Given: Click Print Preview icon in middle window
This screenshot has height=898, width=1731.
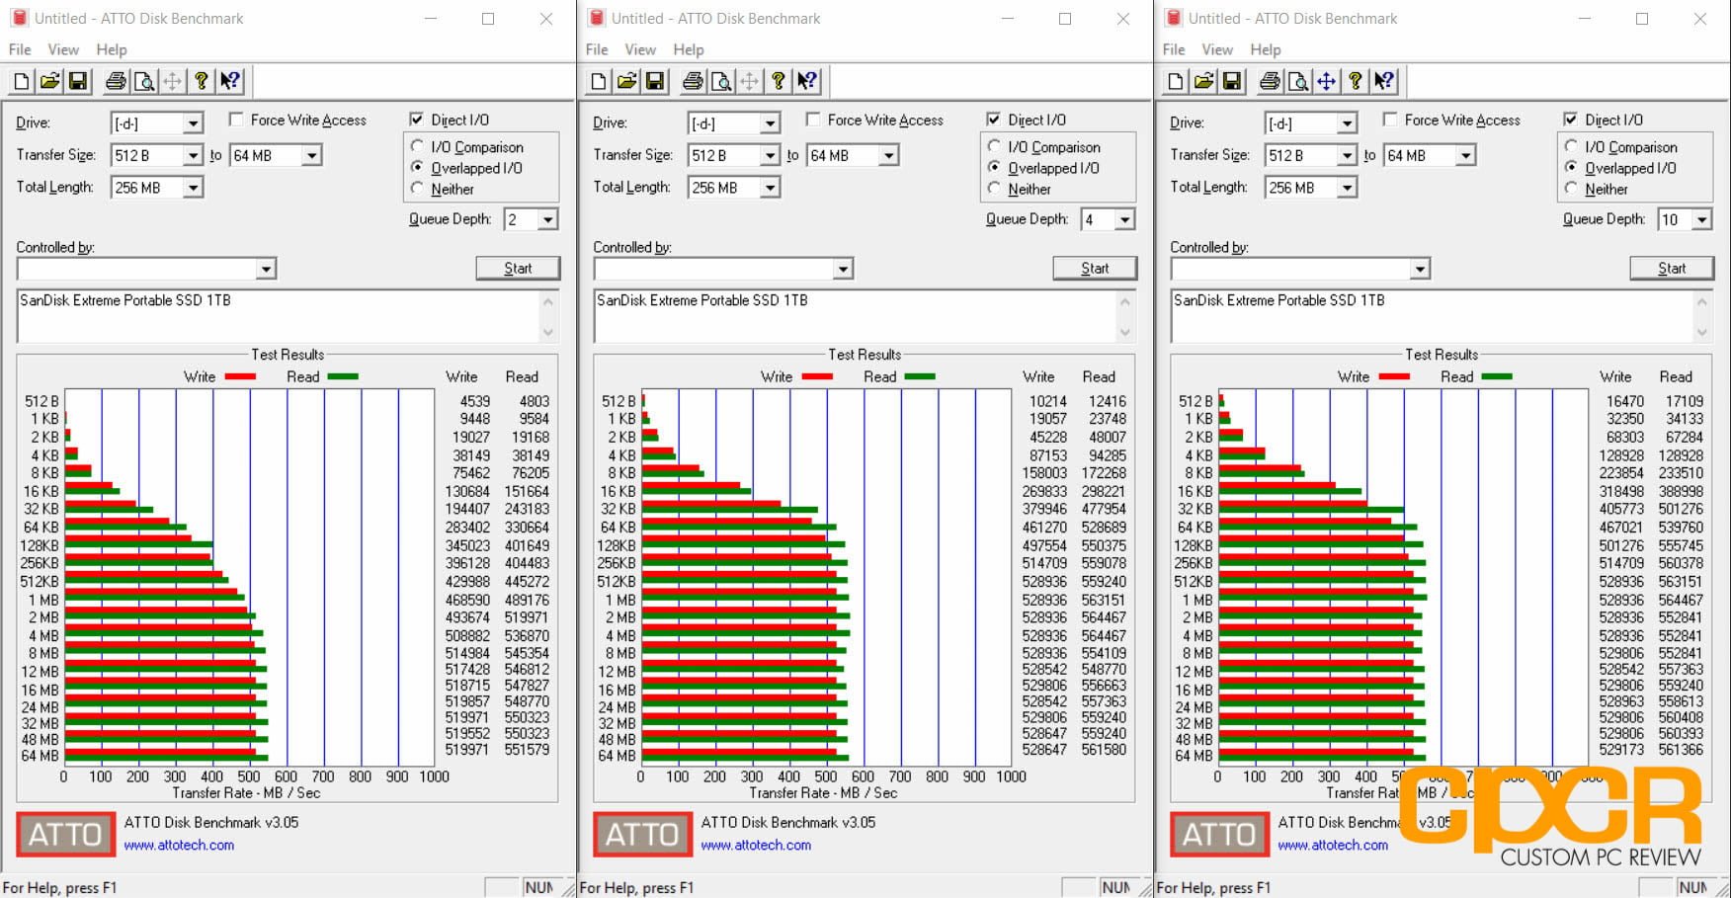Looking at the screenshot, I should (721, 81).
